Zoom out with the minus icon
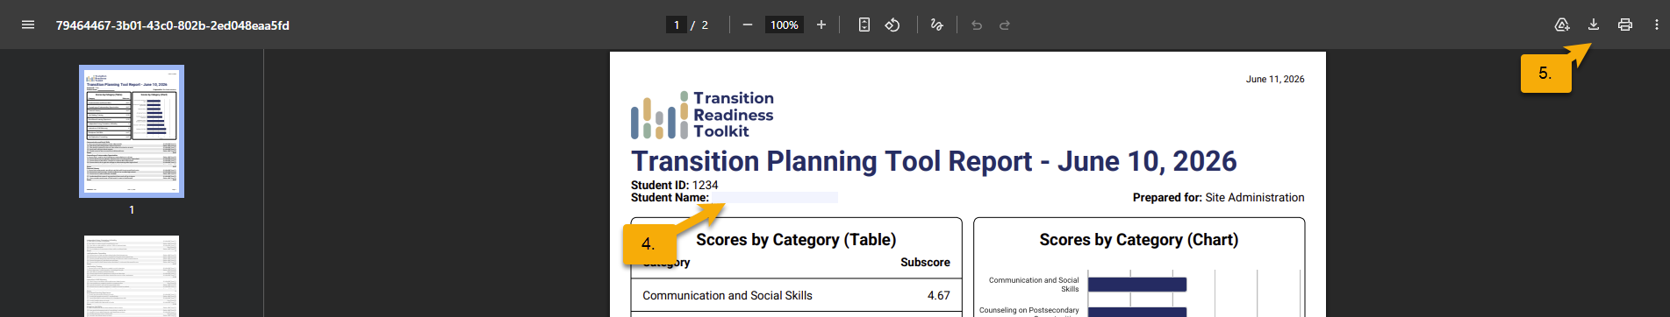Viewport: 1670px width, 317px height. tap(748, 25)
